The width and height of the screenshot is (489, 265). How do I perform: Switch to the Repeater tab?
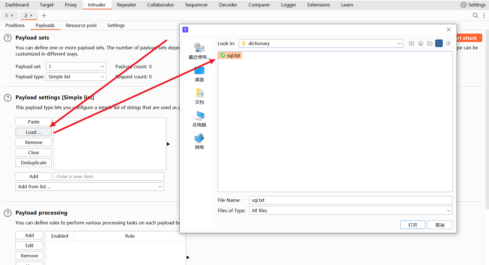(x=126, y=5)
